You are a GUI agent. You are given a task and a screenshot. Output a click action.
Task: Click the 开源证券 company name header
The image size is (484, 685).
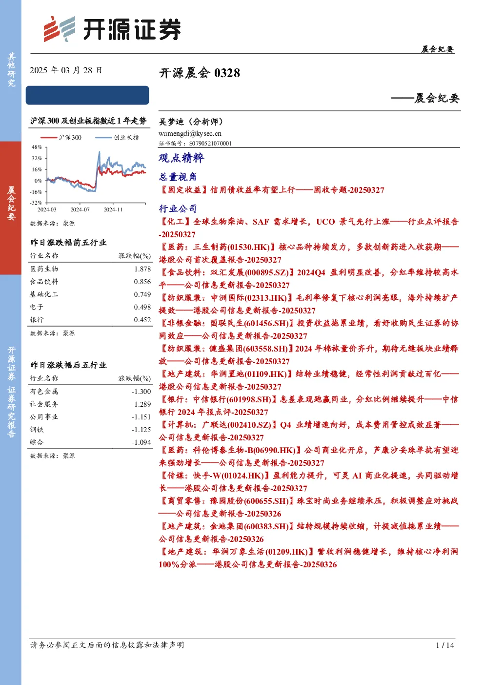point(132,30)
